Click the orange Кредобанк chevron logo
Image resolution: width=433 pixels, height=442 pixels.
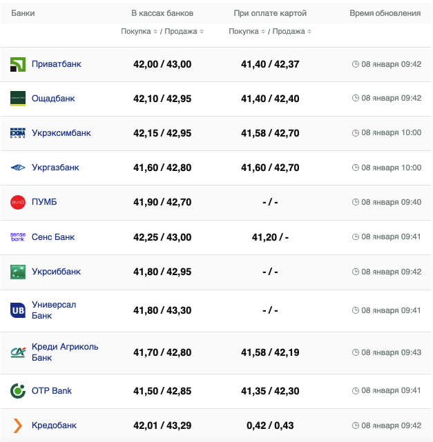(x=18, y=425)
